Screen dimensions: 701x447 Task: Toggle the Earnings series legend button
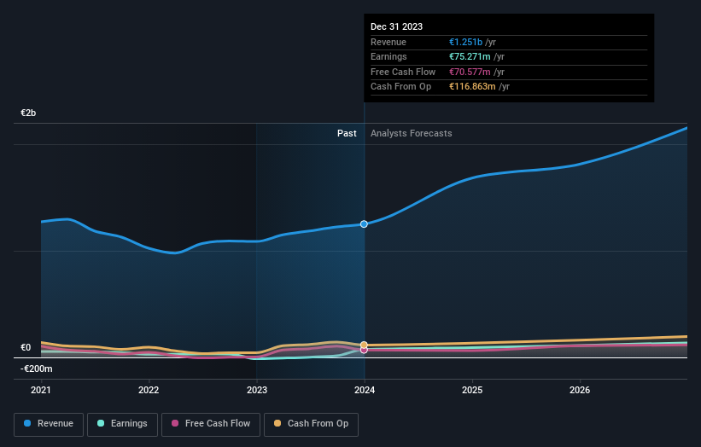click(122, 424)
